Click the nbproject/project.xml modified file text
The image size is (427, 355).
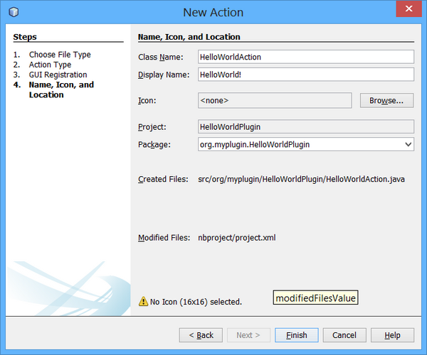coord(236,238)
